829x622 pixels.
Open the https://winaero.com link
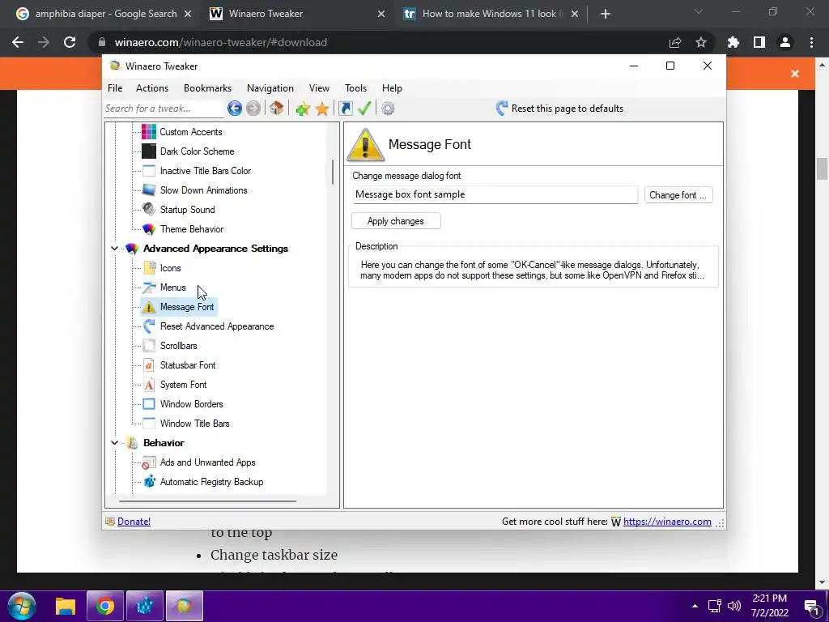tap(667, 522)
